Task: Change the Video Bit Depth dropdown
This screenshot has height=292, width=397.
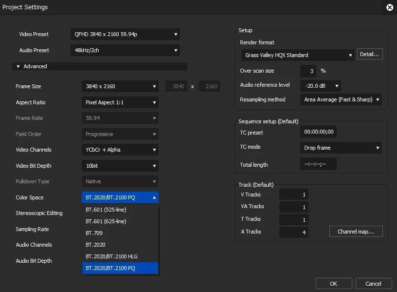Action: (120, 166)
